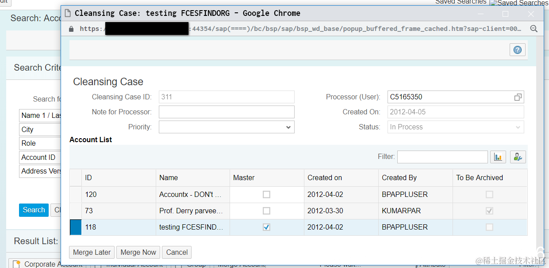Sort by the ID column header
549x268 pixels.
tap(119, 177)
